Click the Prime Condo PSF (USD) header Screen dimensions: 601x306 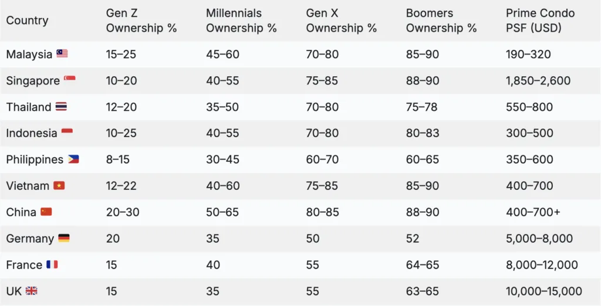pyautogui.click(x=540, y=21)
